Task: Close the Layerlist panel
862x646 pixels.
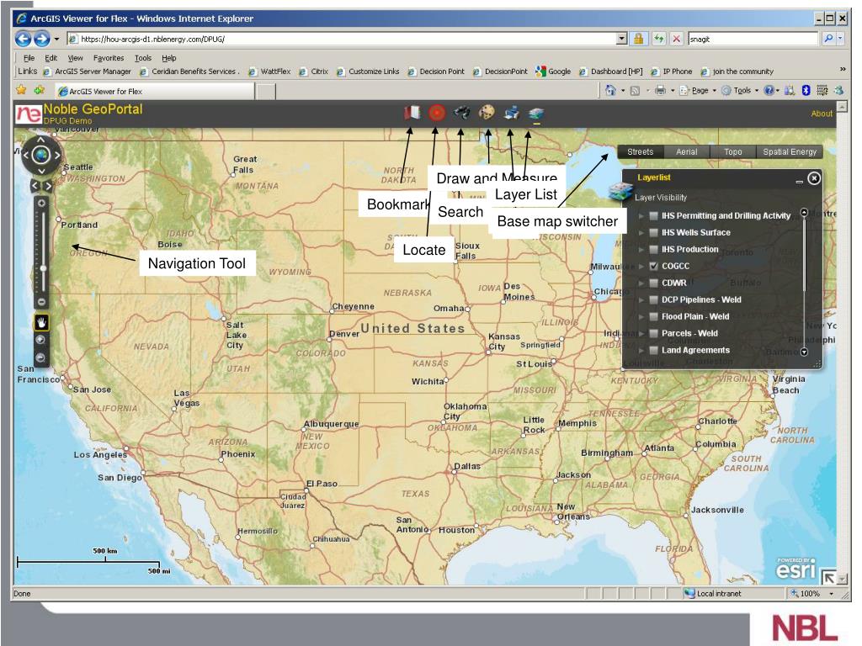Action: tap(814, 178)
